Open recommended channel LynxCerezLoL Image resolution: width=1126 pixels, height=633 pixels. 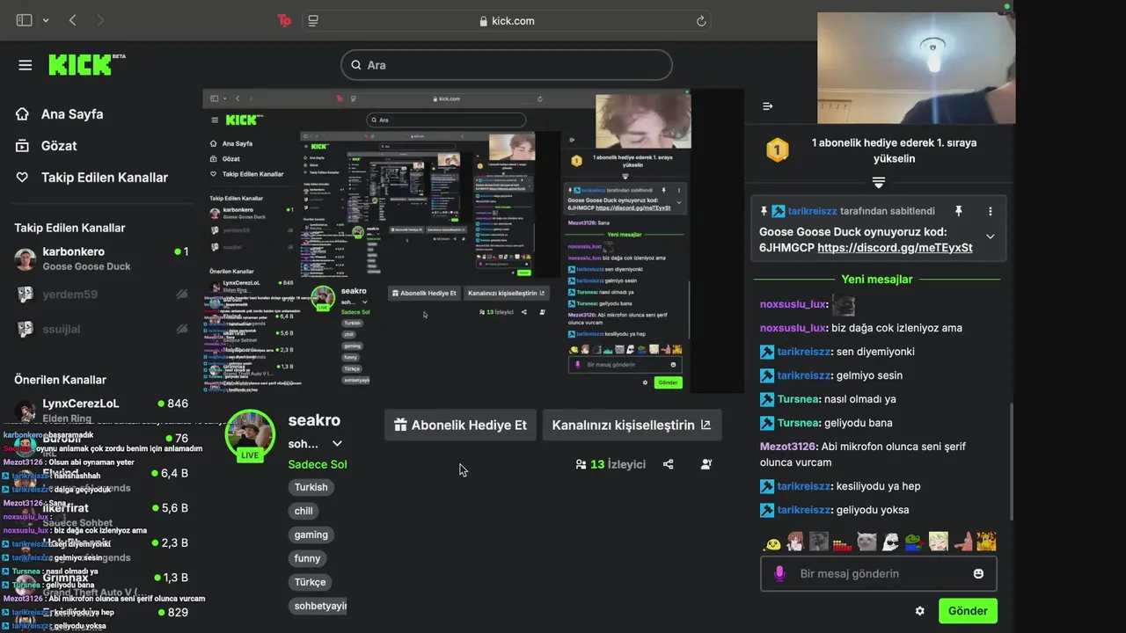point(102,410)
